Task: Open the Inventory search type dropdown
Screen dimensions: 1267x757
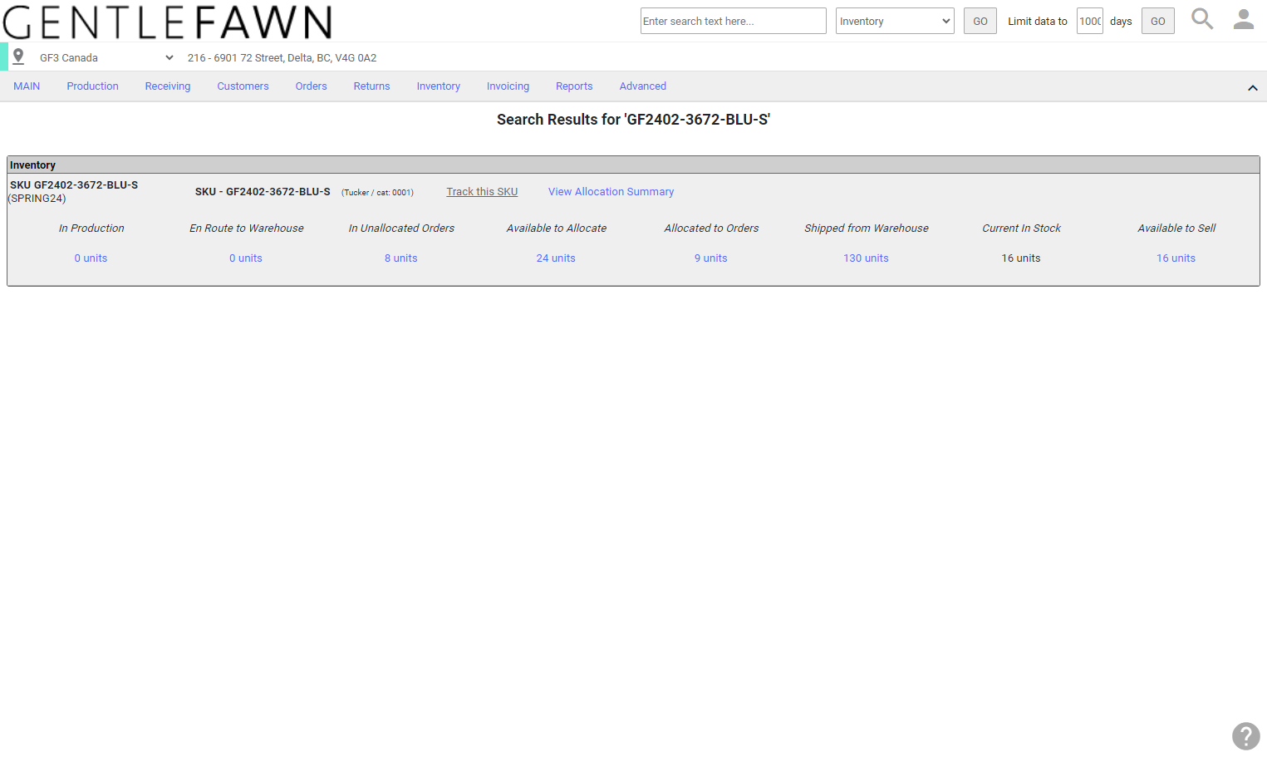Action: [895, 21]
